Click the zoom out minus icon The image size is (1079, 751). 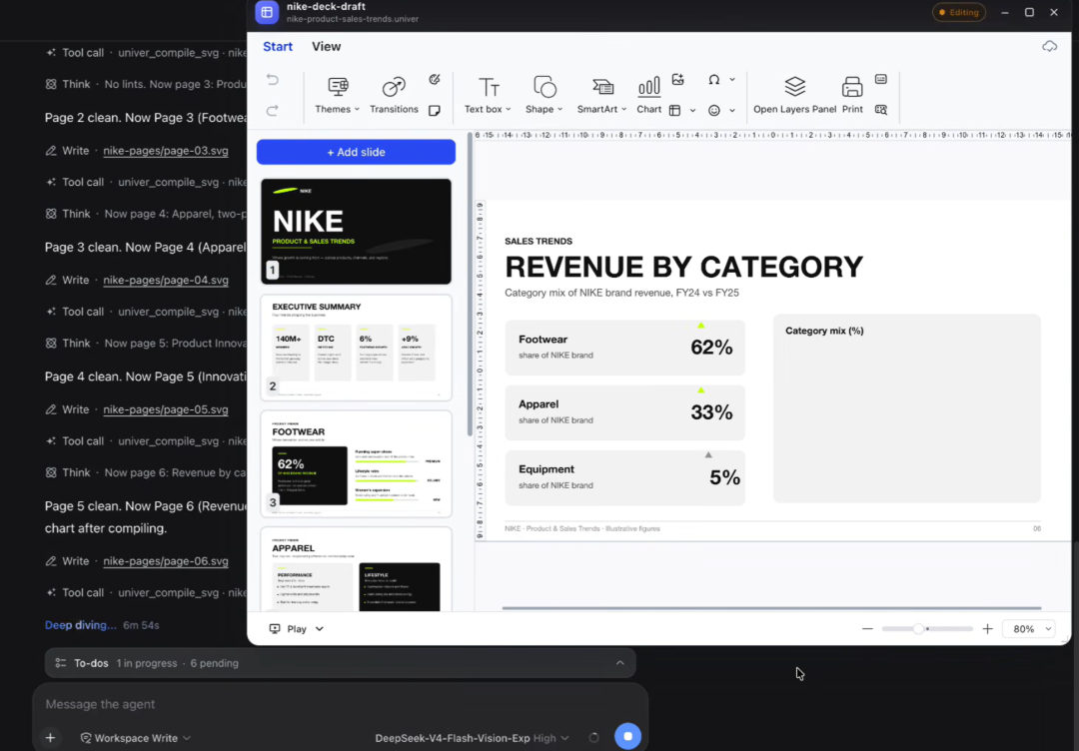pos(867,628)
